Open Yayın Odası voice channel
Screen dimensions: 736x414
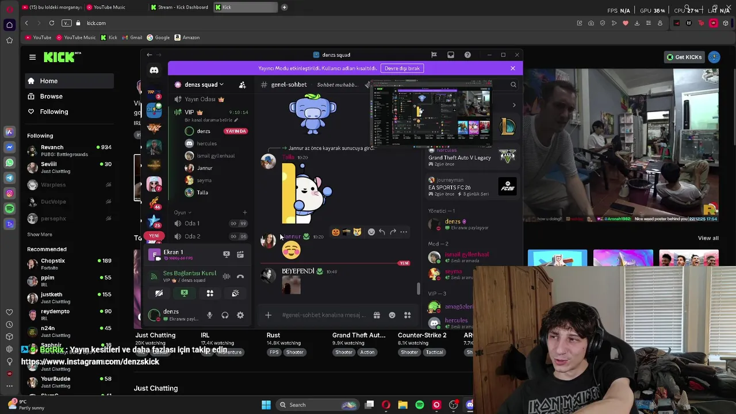pos(210,99)
